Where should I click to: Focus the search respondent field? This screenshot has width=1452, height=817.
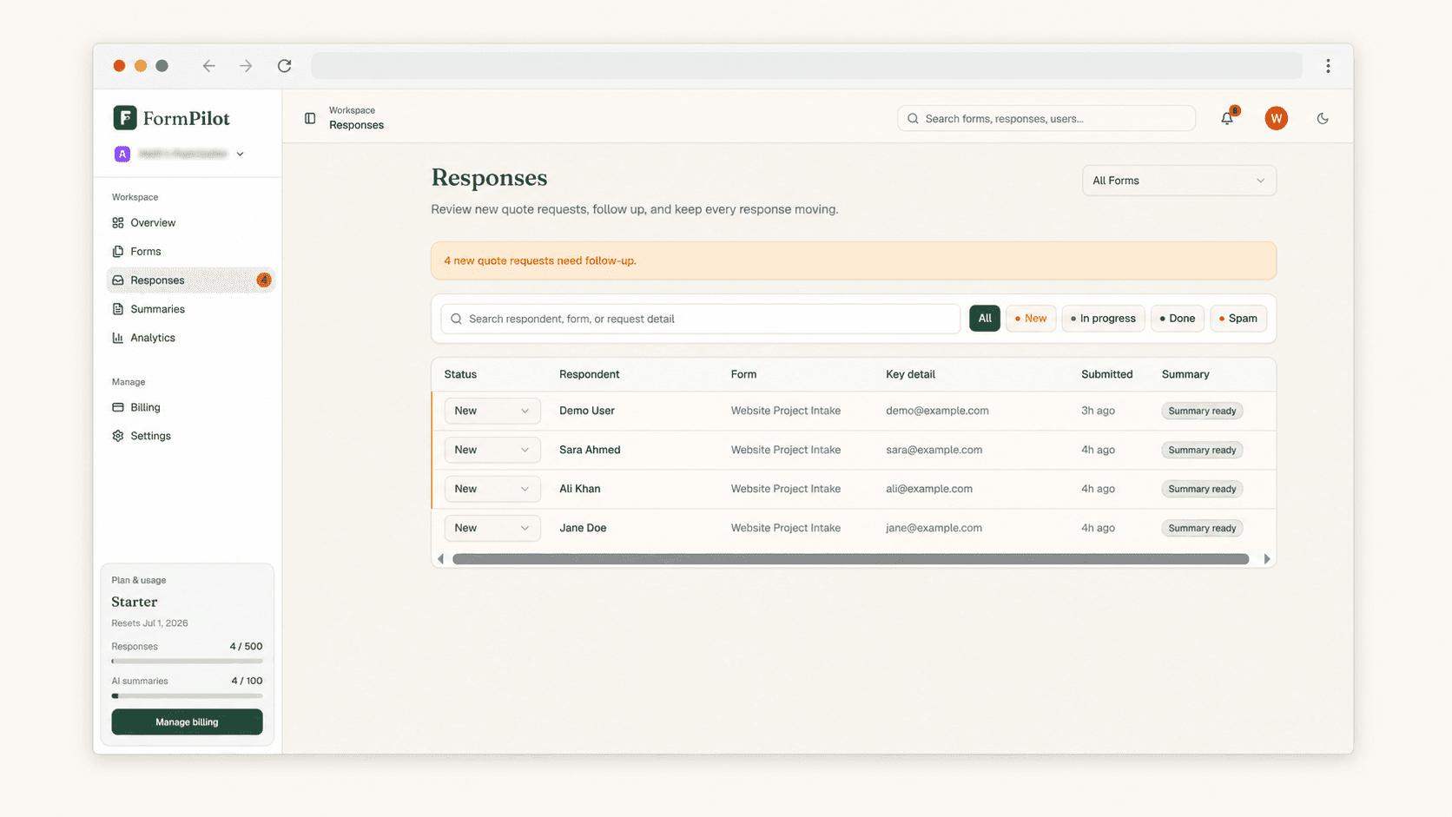700,319
